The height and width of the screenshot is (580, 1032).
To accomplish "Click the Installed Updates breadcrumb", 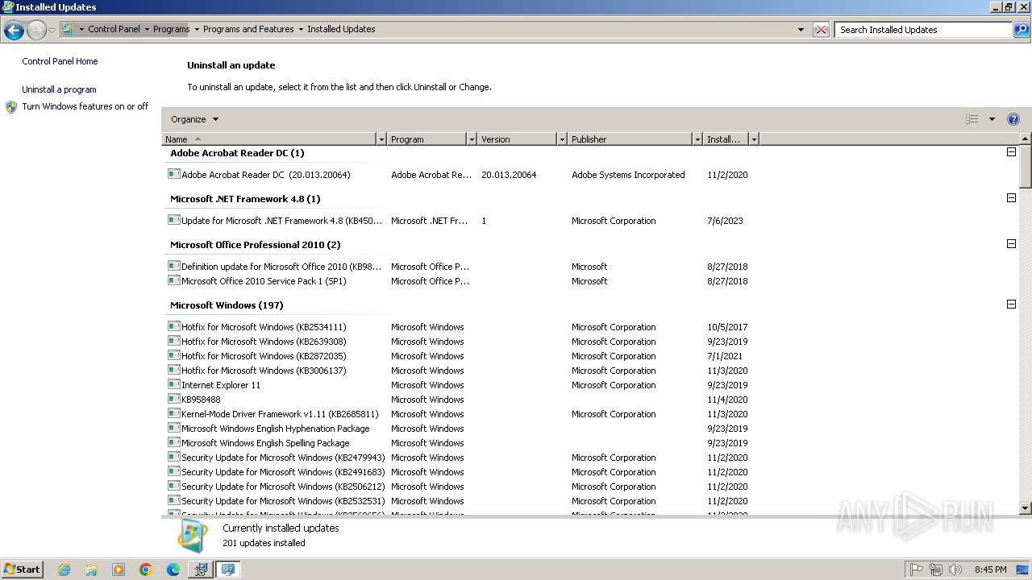I will click(341, 29).
